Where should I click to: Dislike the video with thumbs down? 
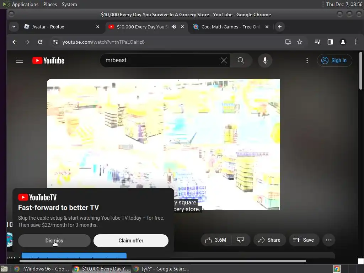[x=241, y=240]
